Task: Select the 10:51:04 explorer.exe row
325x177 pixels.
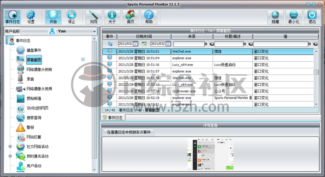Action: pos(208,58)
